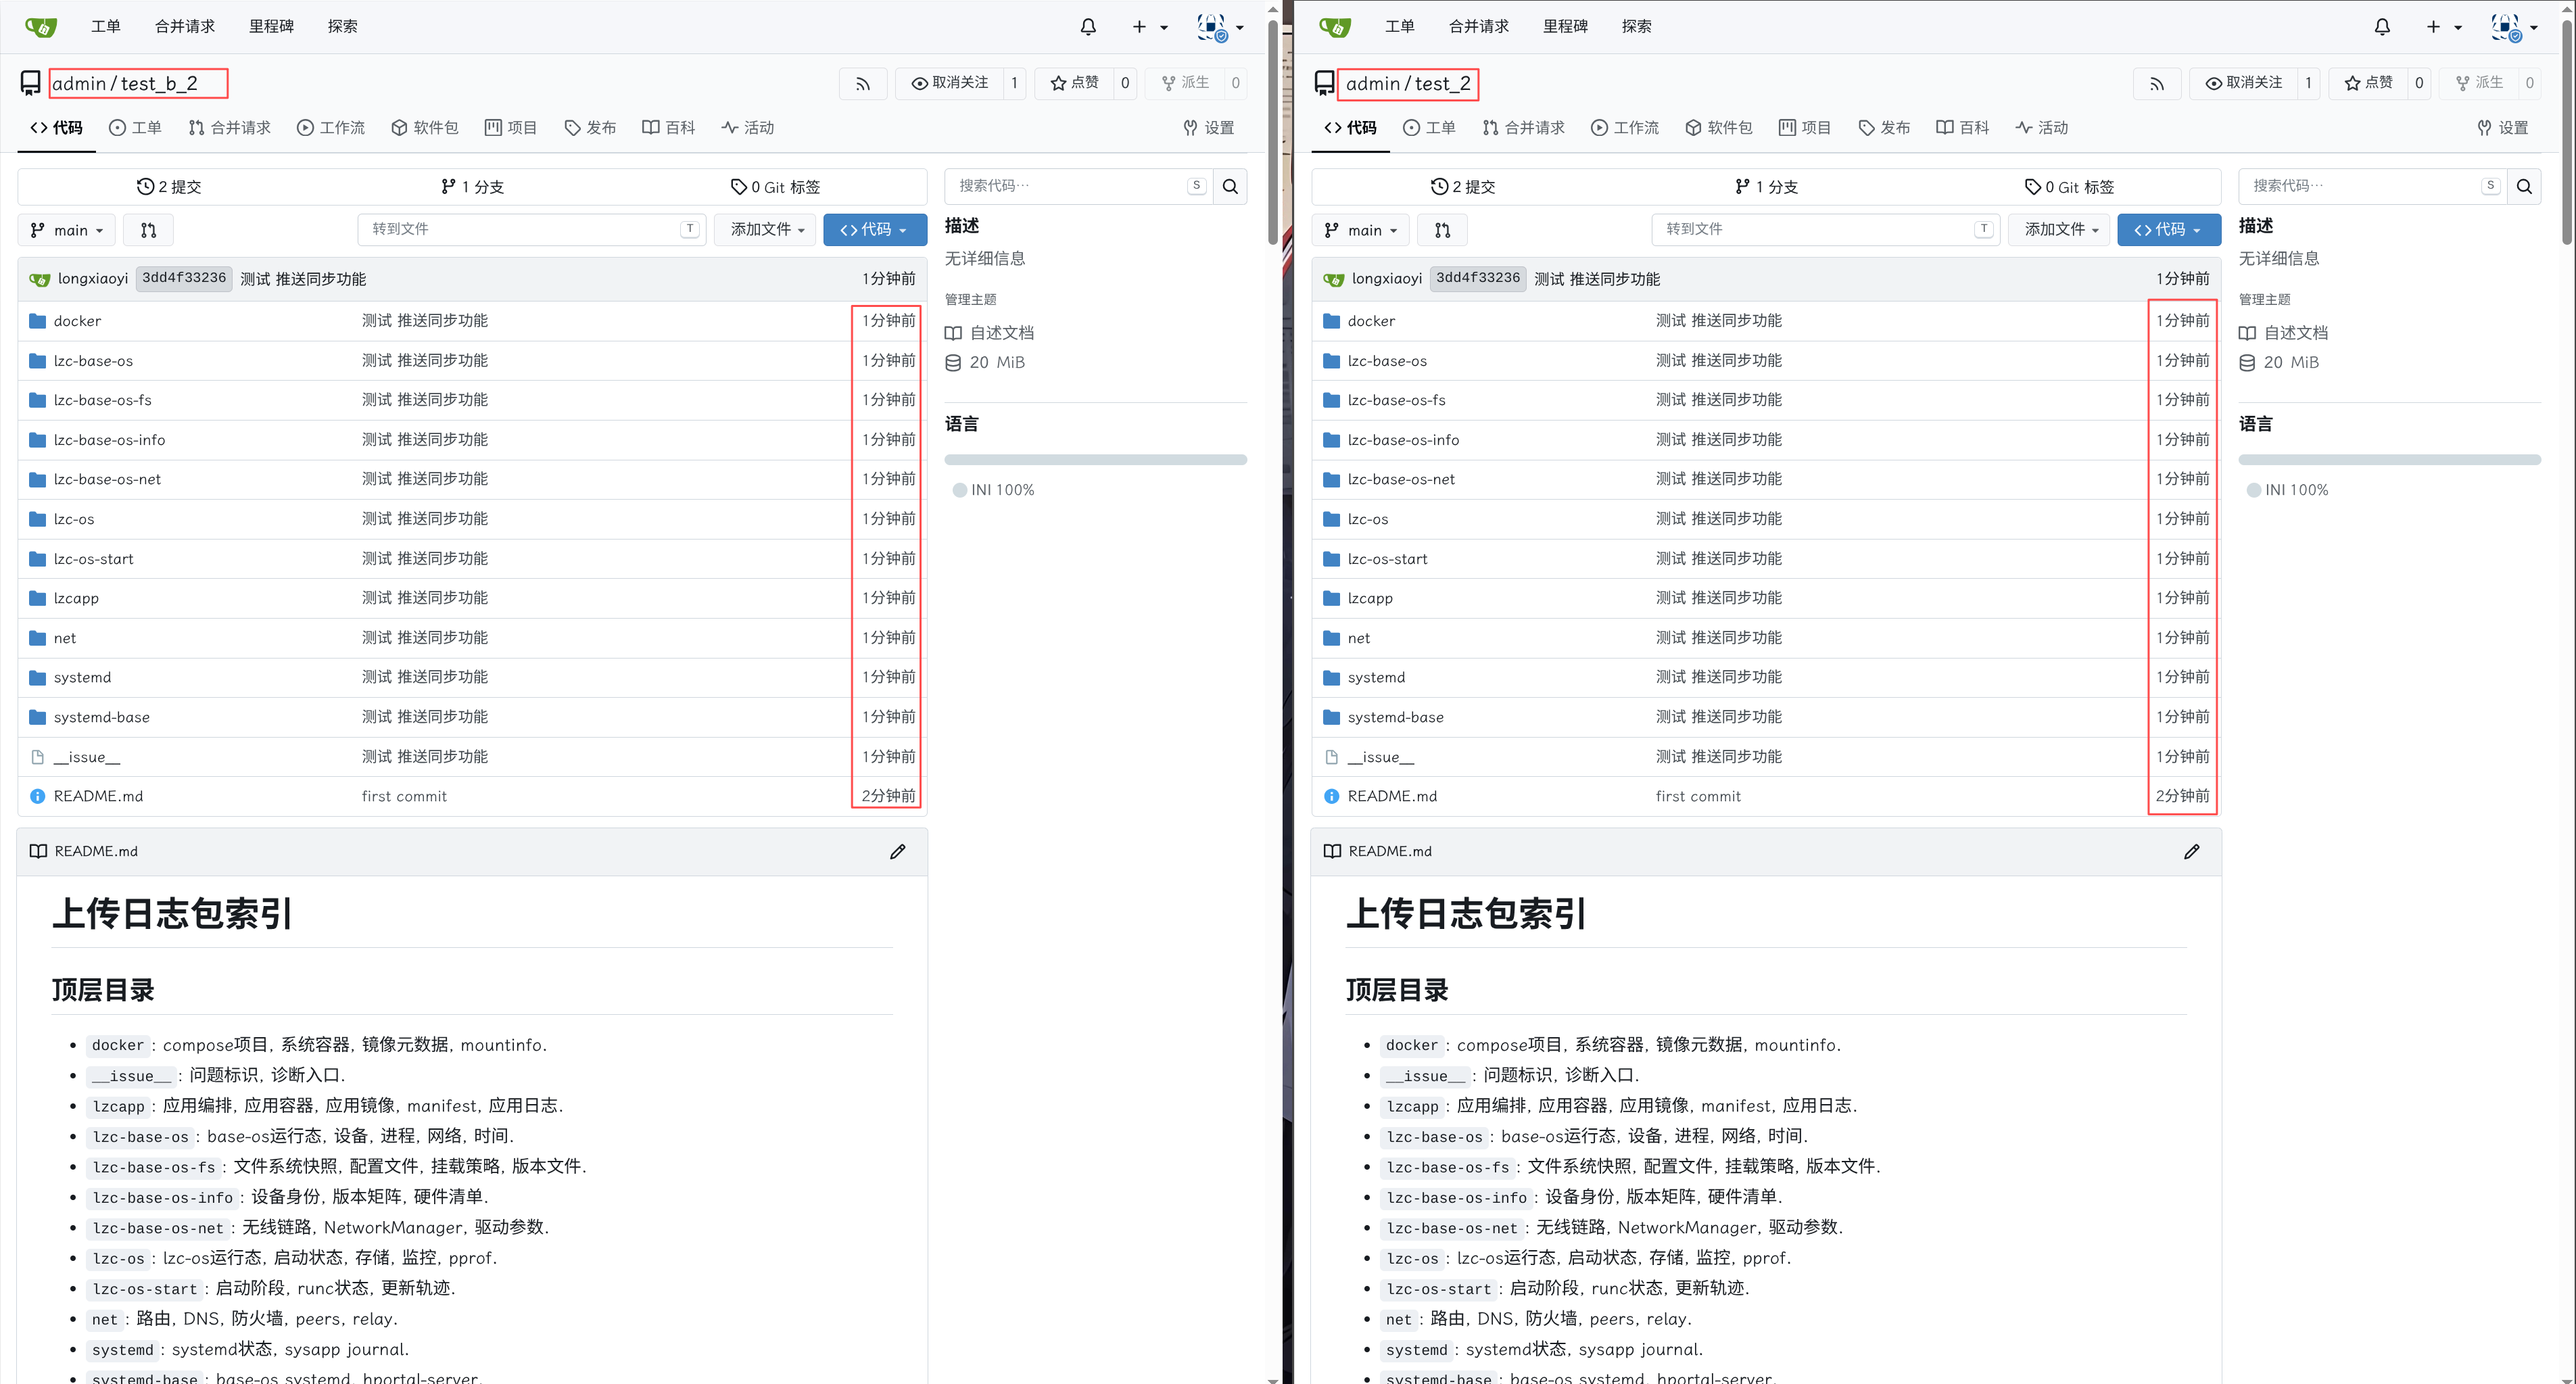Toggle 点赞 star button in right window

click(2369, 83)
